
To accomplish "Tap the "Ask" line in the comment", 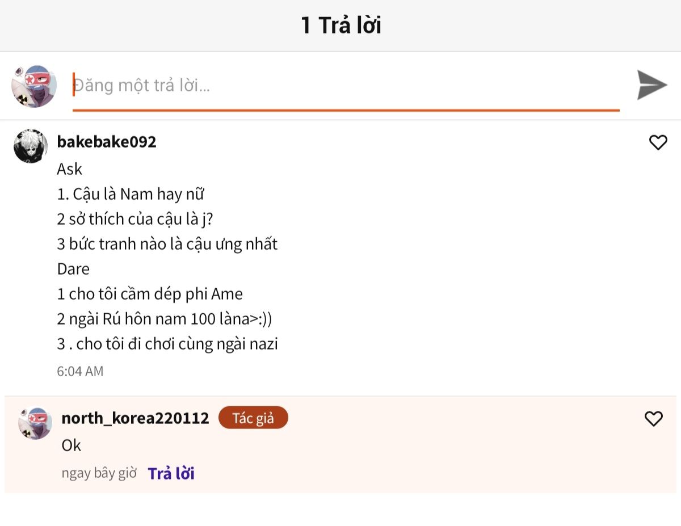I will pyautogui.click(x=70, y=169).
